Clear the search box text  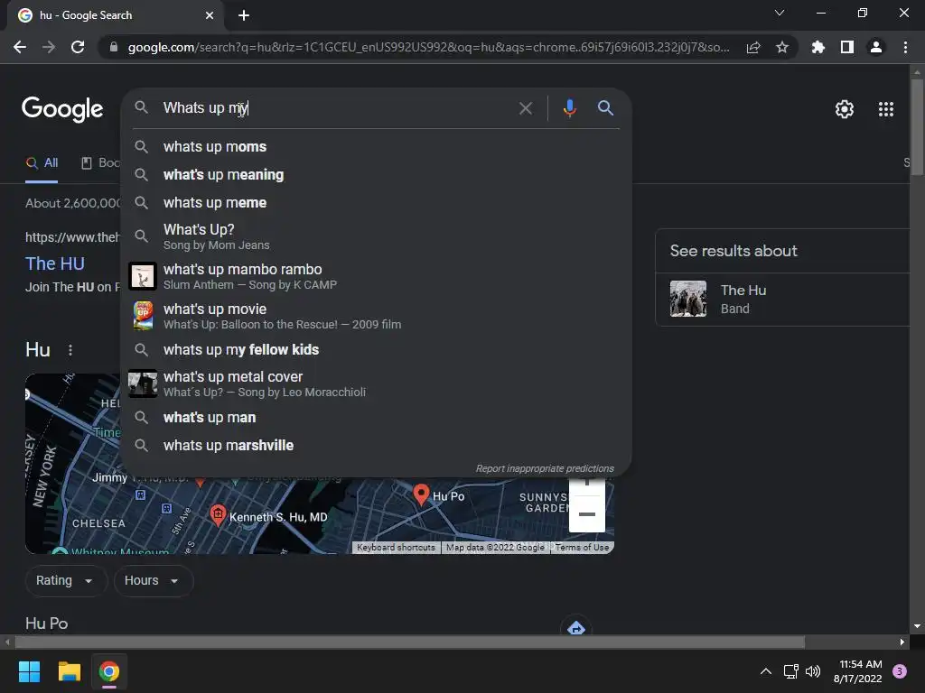point(525,108)
